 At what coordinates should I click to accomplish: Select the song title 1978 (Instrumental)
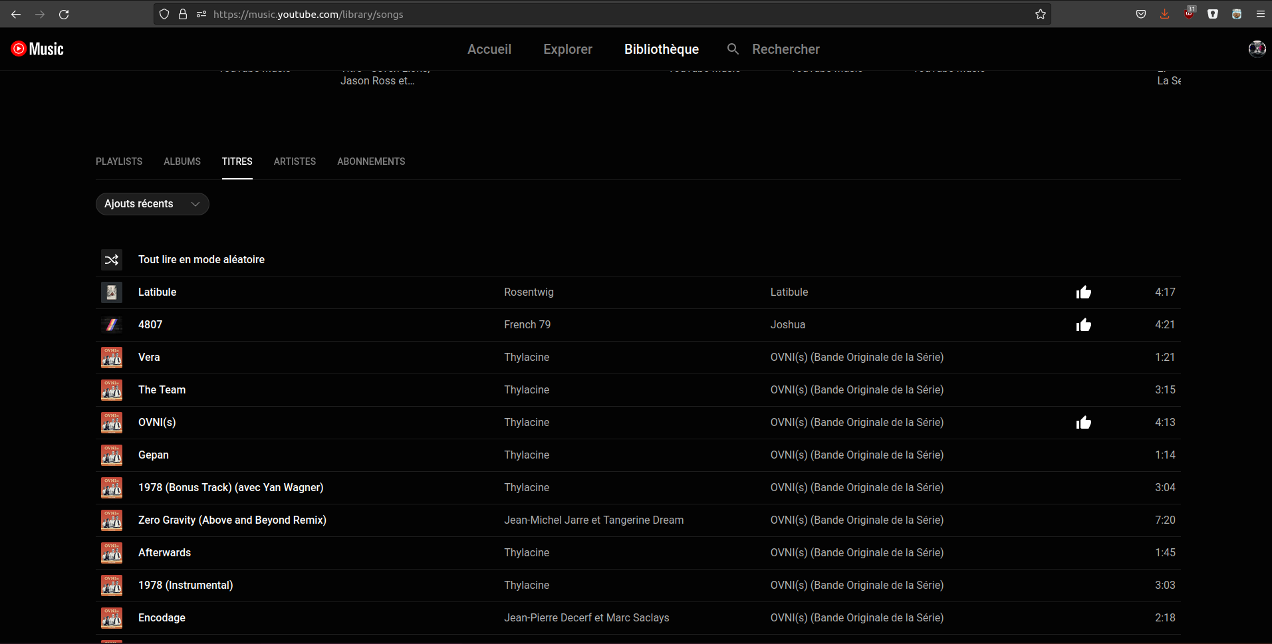[x=186, y=586]
